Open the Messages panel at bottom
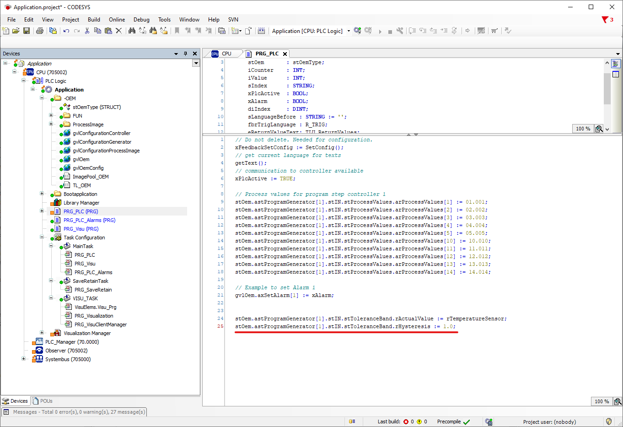 point(74,412)
